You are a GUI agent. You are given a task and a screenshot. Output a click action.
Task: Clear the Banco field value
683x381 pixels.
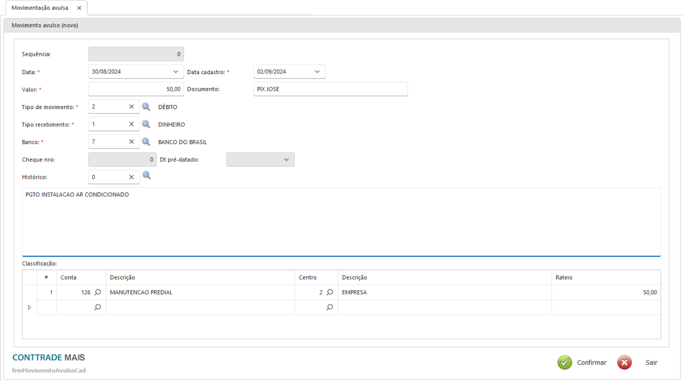point(131,142)
